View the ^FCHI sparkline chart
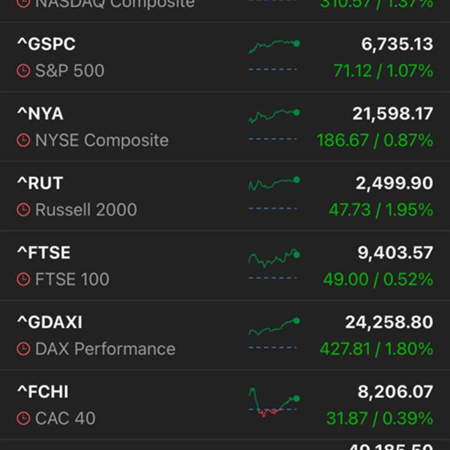Screen dimensions: 450x450 [x=273, y=401]
